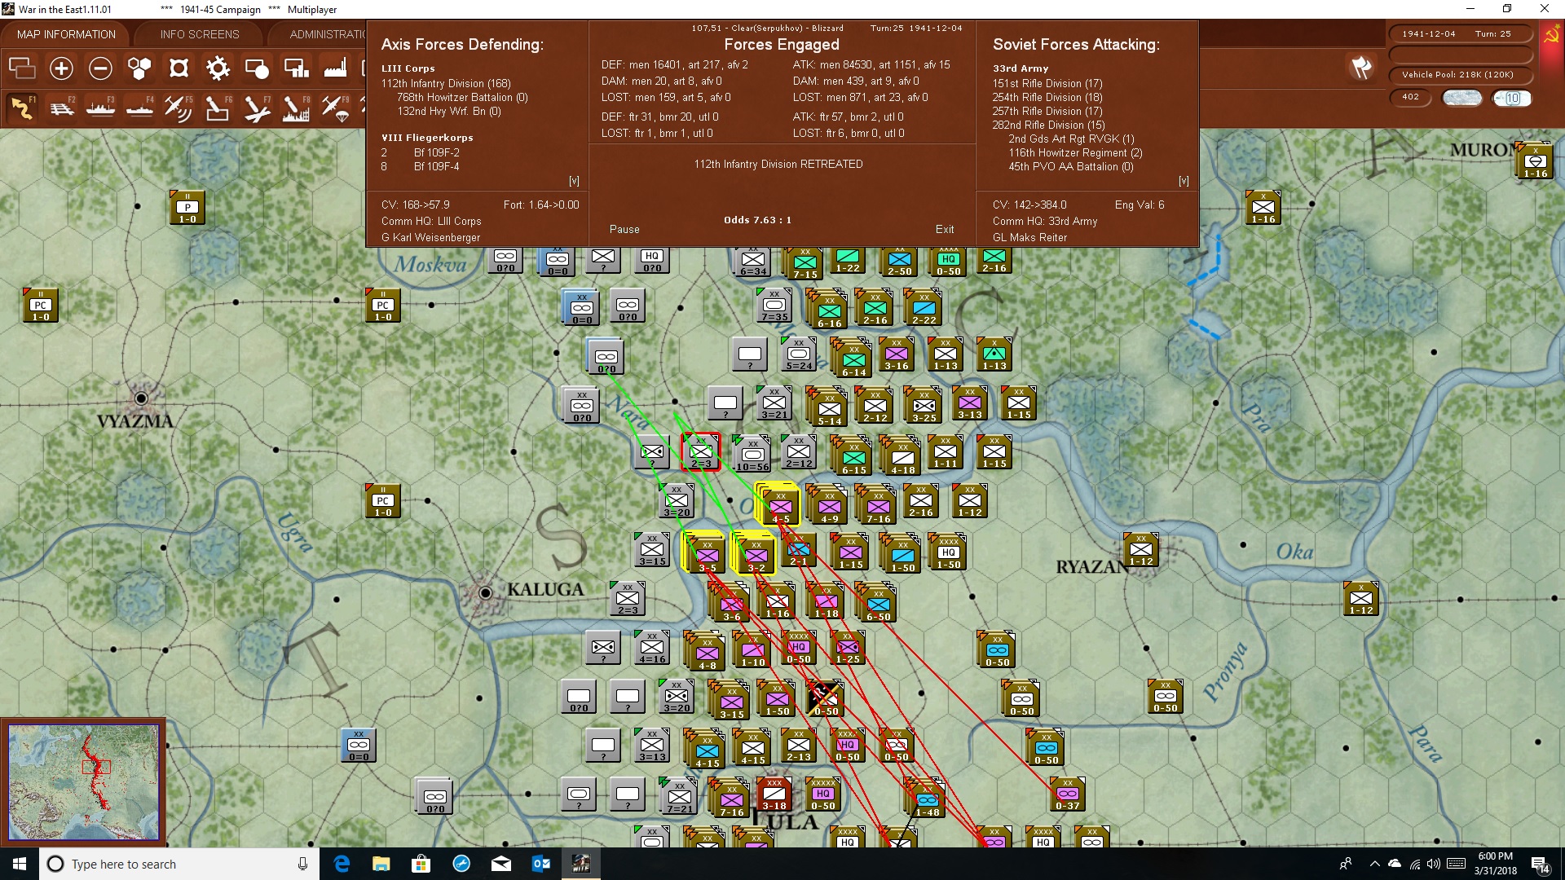Select the 0-37 pink Soviet unit
1565x880 pixels.
click(1067, 794)
